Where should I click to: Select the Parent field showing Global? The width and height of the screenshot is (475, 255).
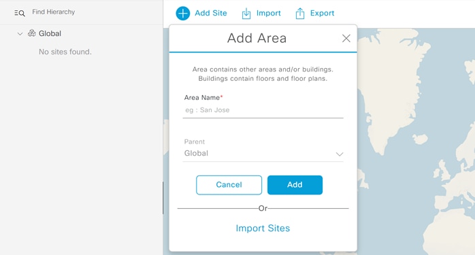263,153
